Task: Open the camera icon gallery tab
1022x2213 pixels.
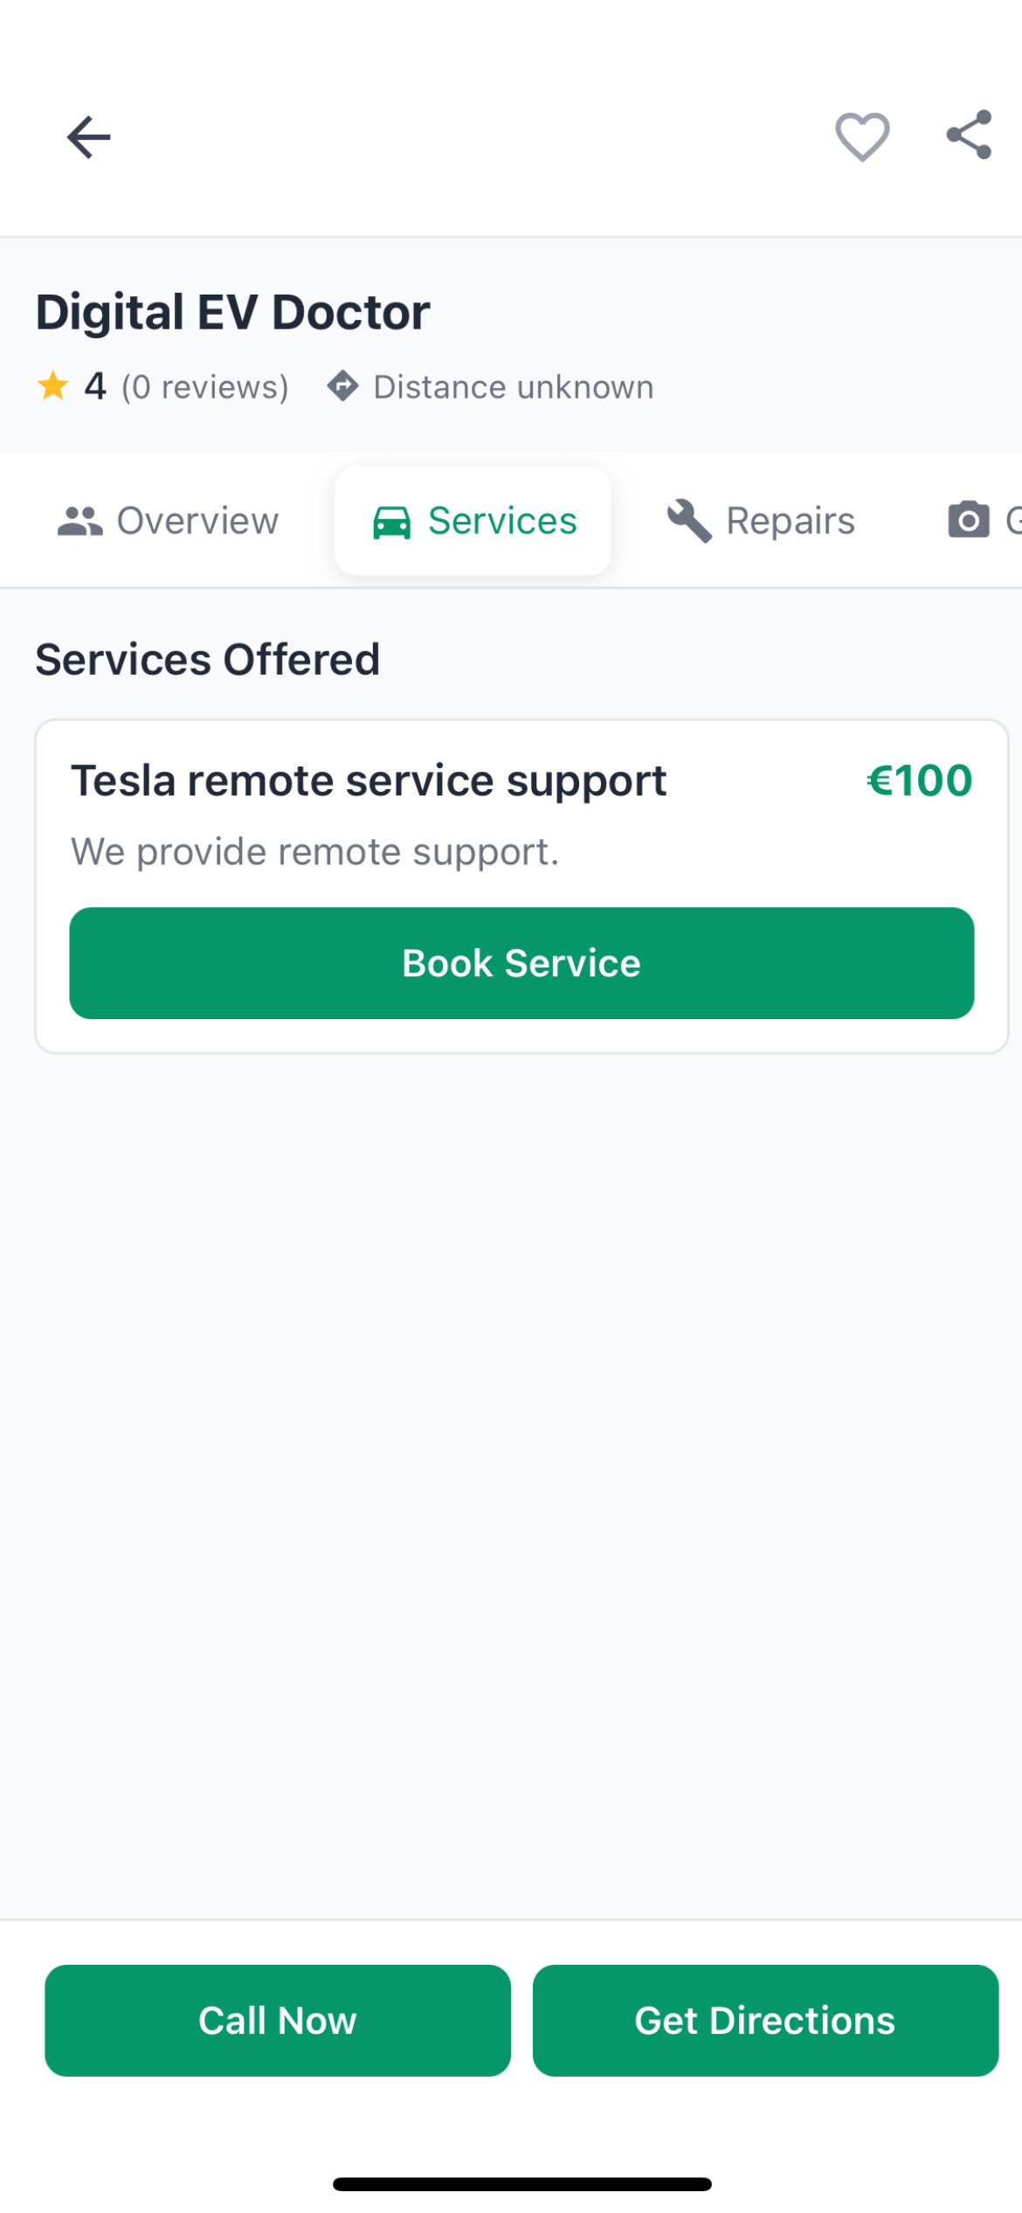Action: 969,520
